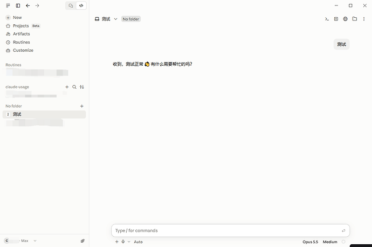Click the globe icon in top toolbar
The width and height of the screenshot is (372, 247).
pyautogui.click(x=346, y=19)
